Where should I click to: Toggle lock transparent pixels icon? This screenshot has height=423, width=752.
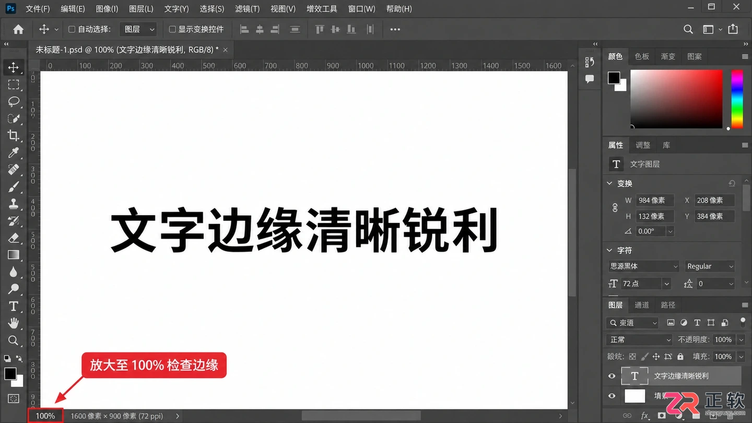coord(632,357)
